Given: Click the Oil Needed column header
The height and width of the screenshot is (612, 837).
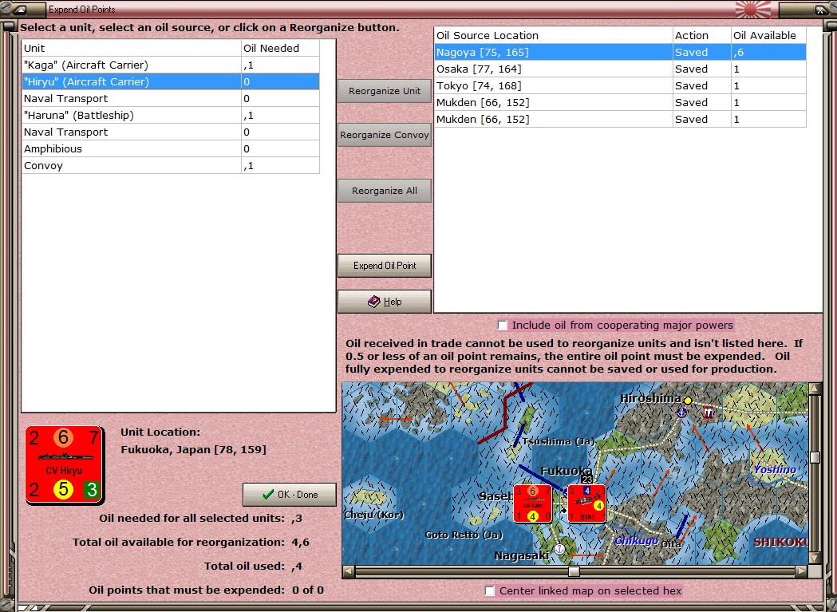Looking at the screenshot, I should click(x=280, y=48).
